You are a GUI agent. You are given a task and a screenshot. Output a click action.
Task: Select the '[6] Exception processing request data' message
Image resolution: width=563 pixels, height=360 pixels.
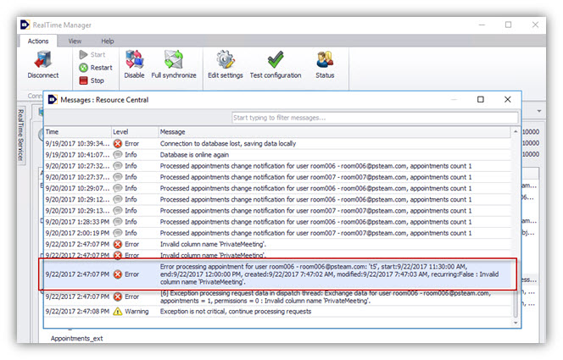(x=326, y=296)
